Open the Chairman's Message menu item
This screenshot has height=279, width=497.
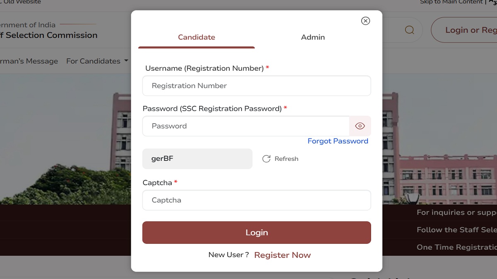tap(29, 61)
